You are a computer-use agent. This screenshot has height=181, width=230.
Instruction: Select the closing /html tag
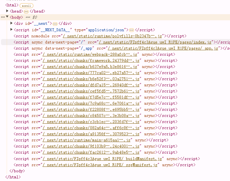pyautogui.click(x=13, y=177)
